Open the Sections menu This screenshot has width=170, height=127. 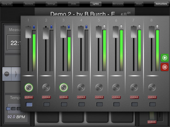(x=29, y=4)
